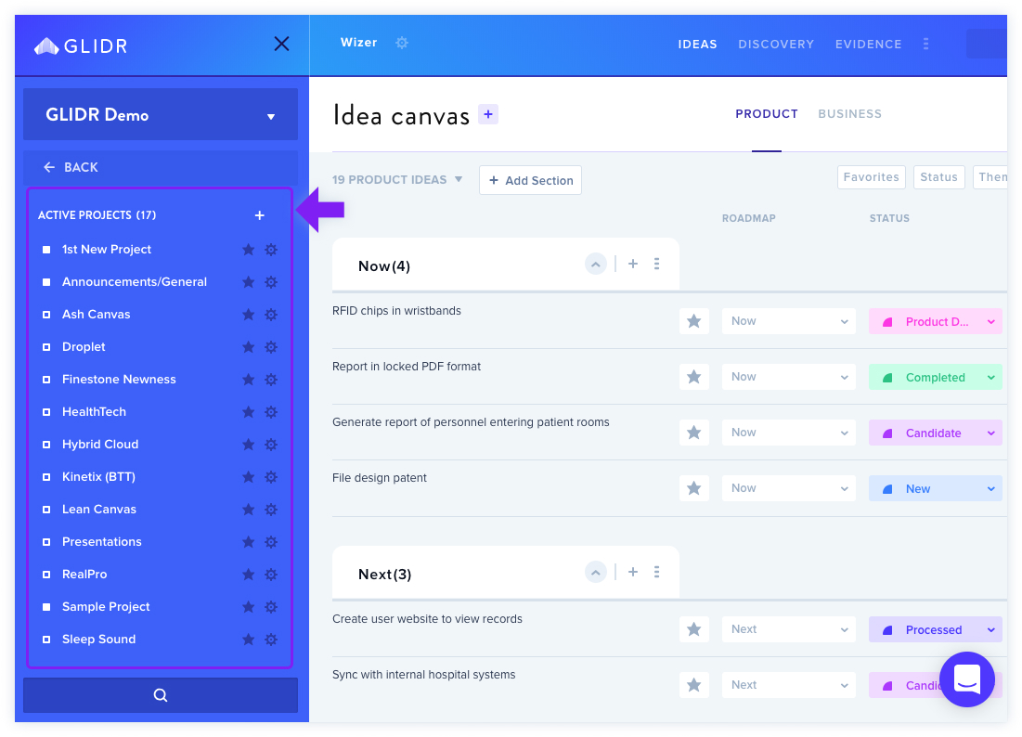Open the chat support bubble
This screenshot has width=1022, height=737.
[x=967, y=679]
